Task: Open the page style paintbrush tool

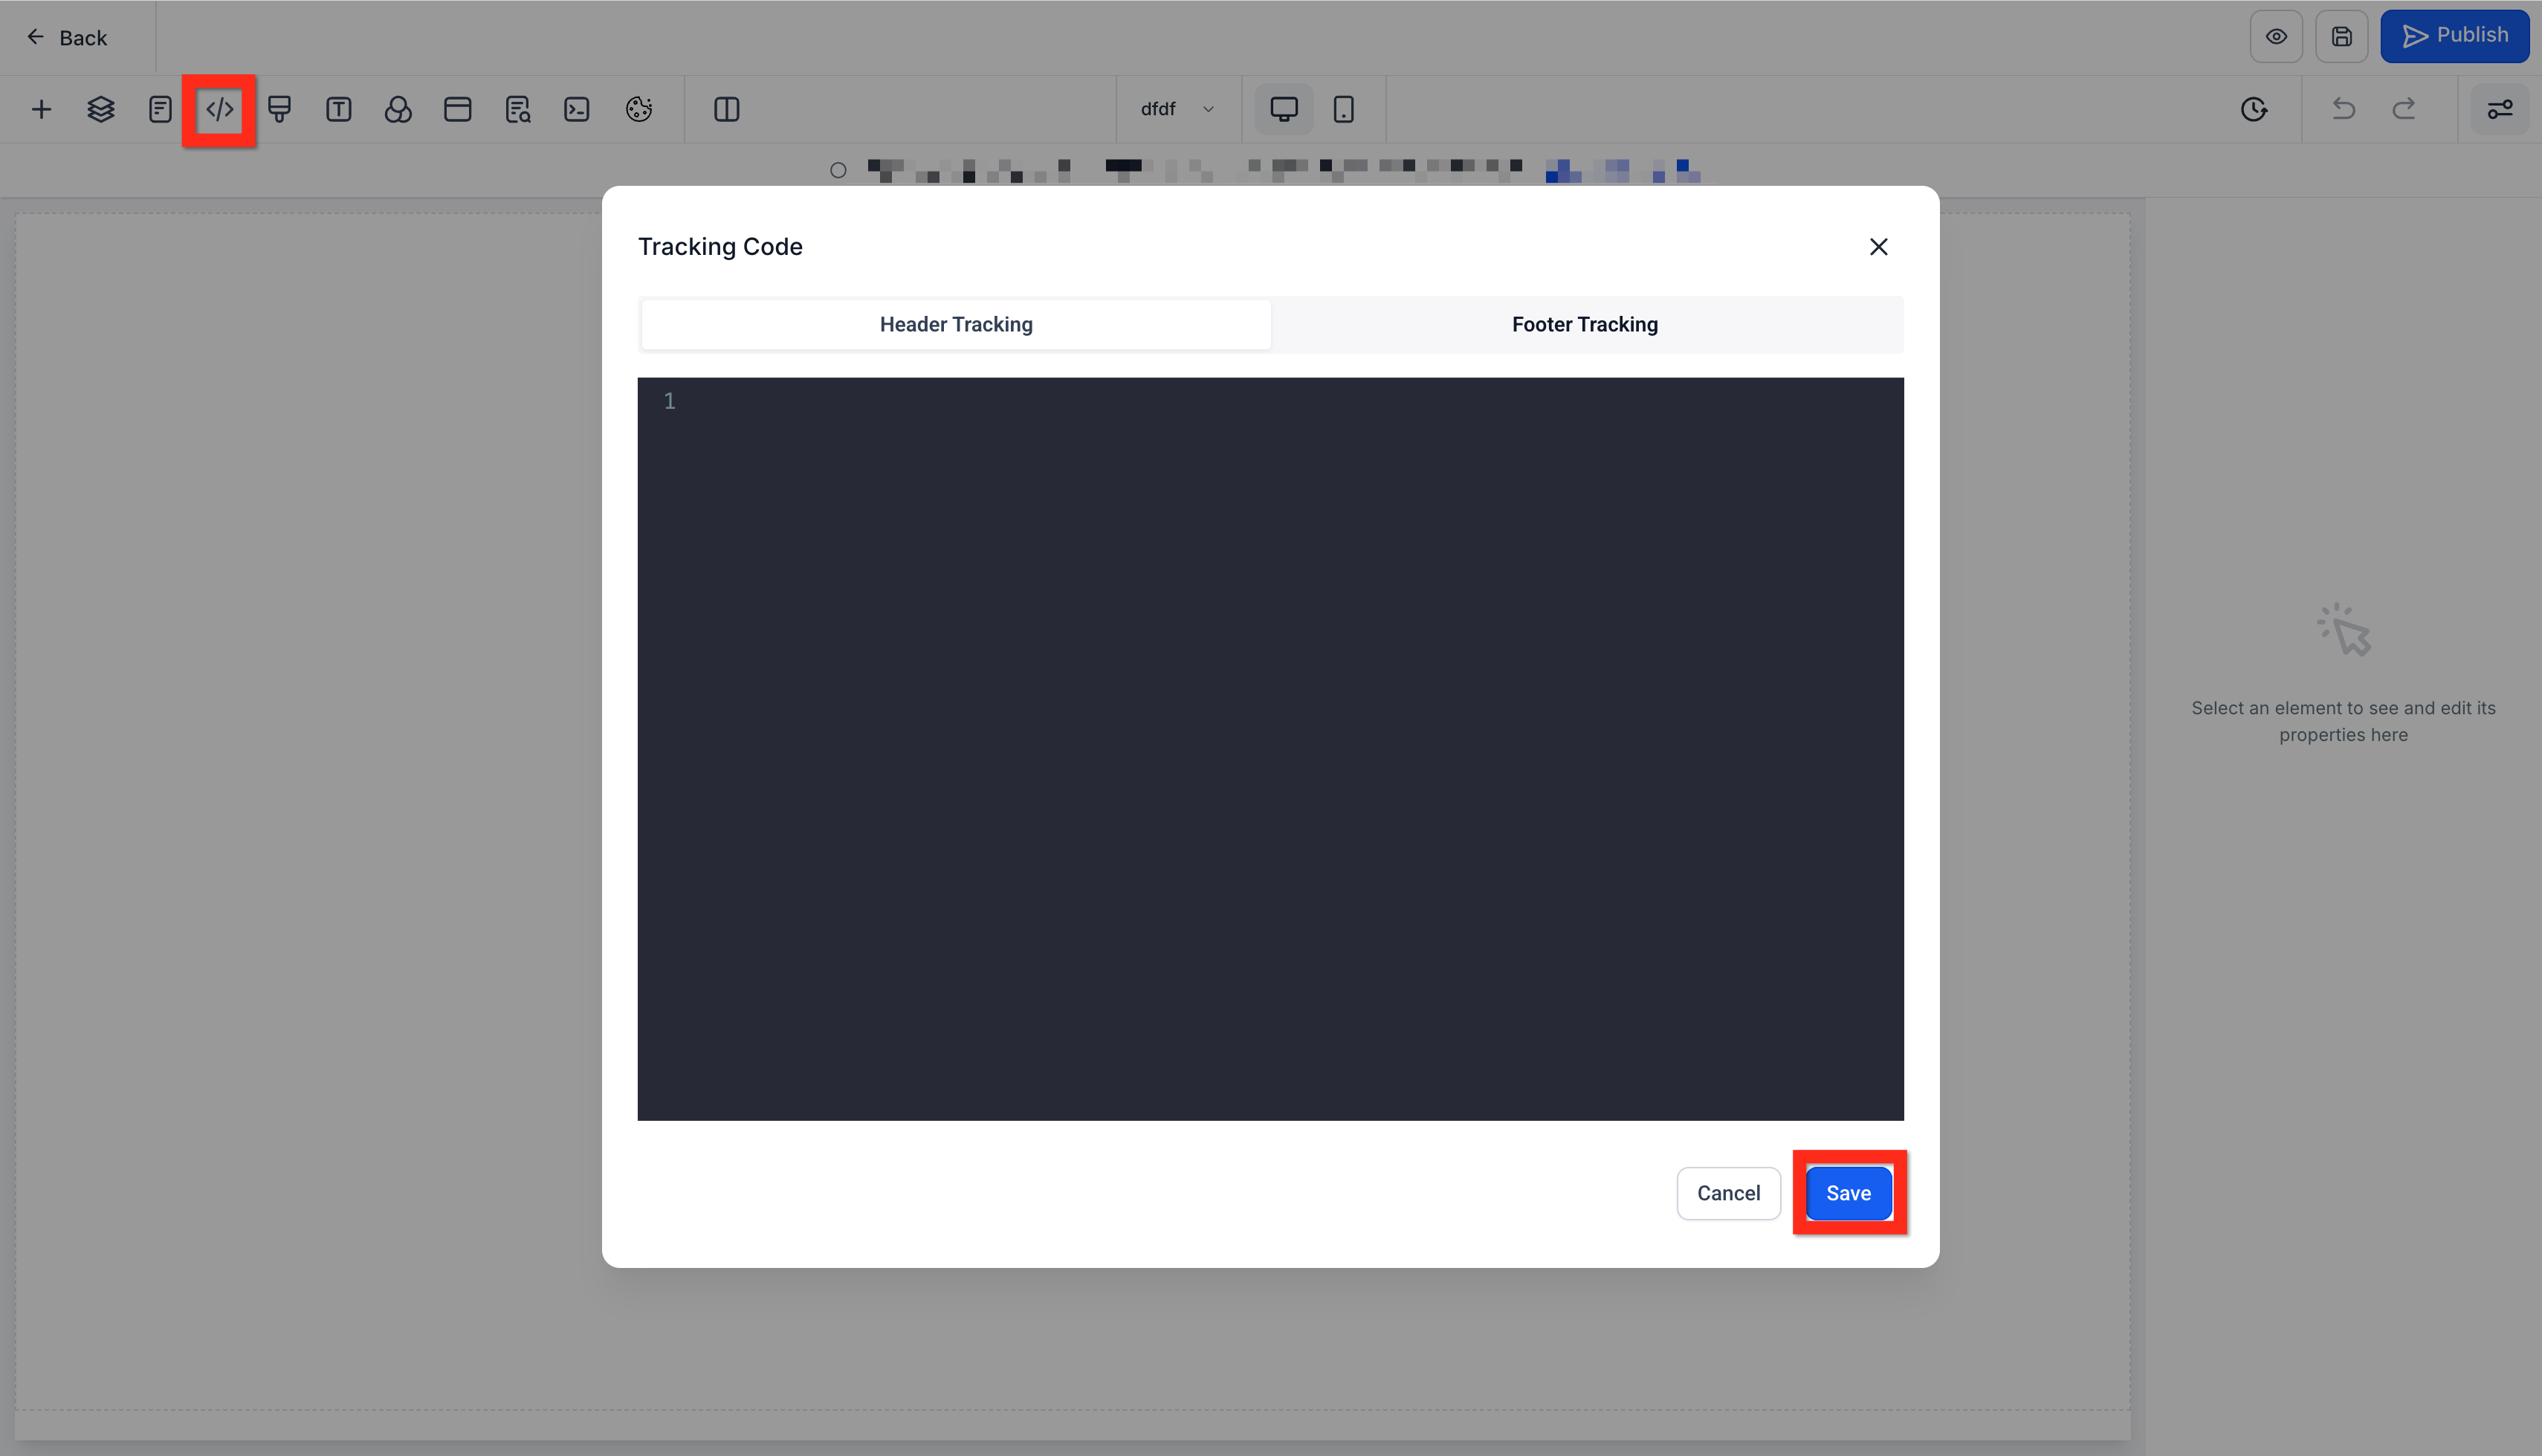Action: tap(279, 109)
